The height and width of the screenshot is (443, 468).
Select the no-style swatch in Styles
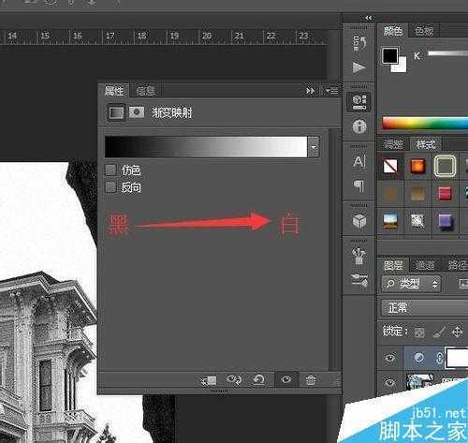[390, 166]
